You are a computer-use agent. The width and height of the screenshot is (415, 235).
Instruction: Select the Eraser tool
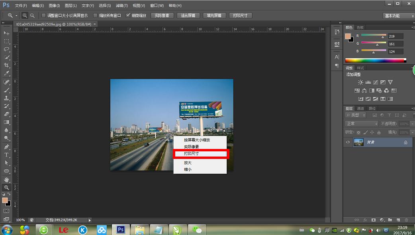pos(7,114)
